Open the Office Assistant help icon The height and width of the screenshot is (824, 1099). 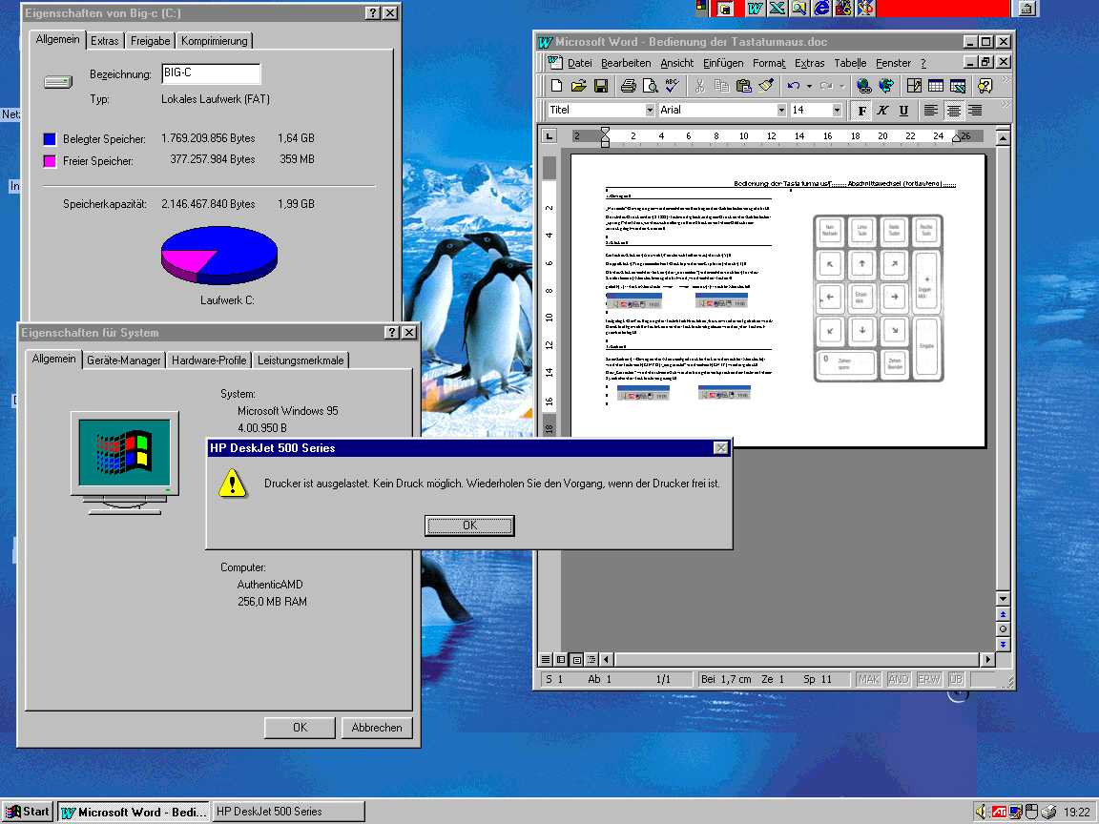click(985, 86)
